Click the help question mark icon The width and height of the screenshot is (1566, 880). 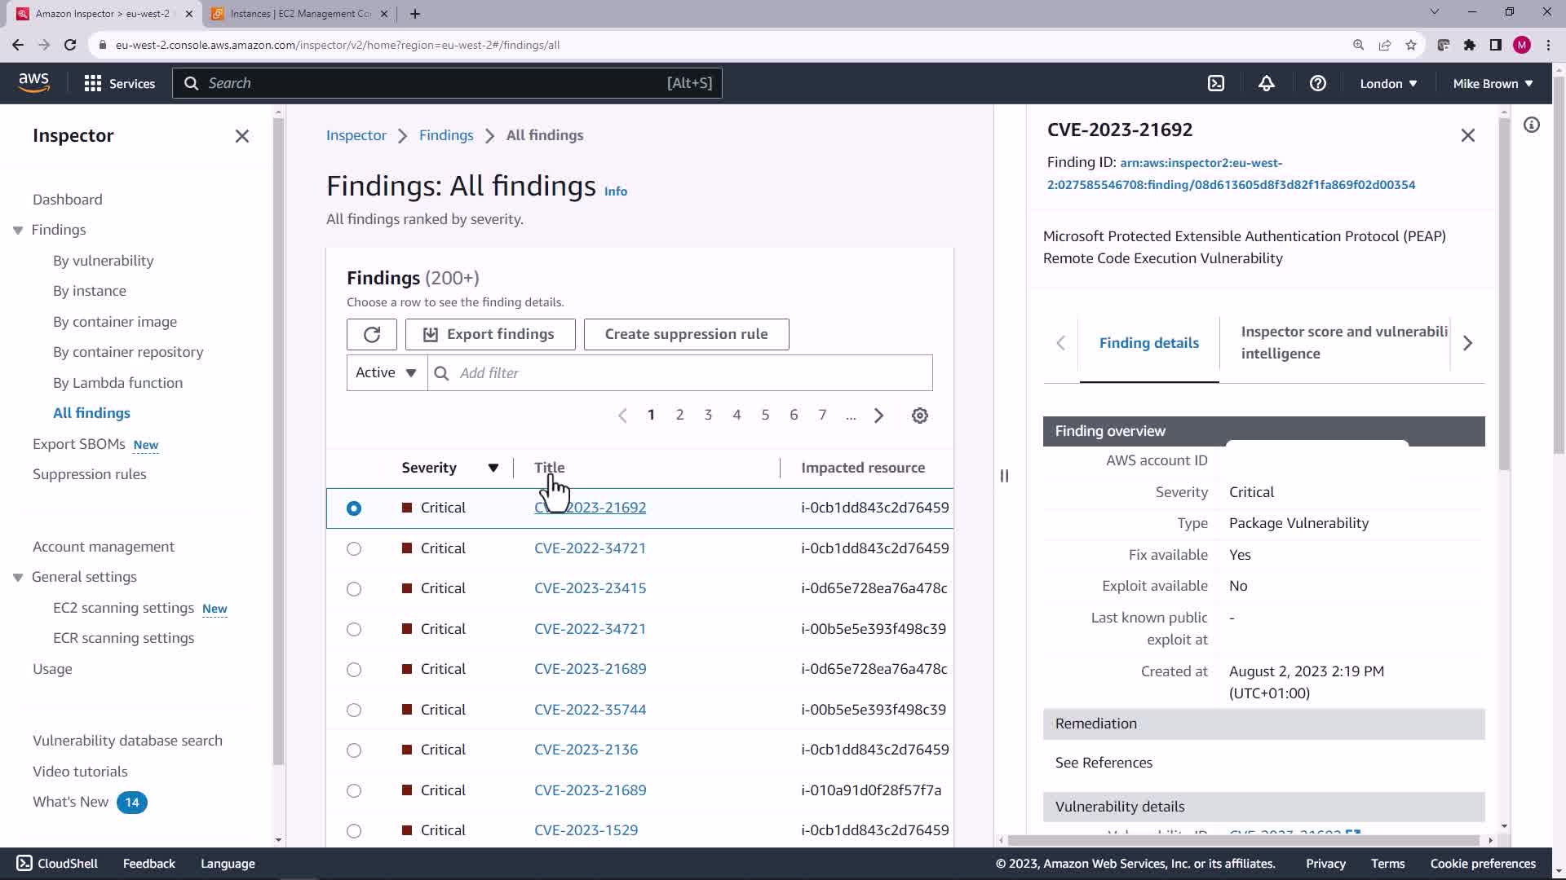click(1317, 83)
